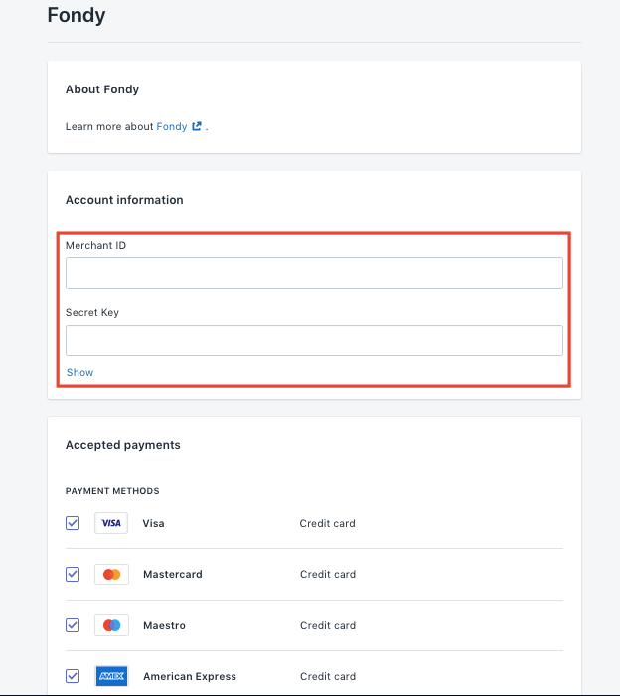Click the 'Merchant ID' field label

(x=95, y=245)
